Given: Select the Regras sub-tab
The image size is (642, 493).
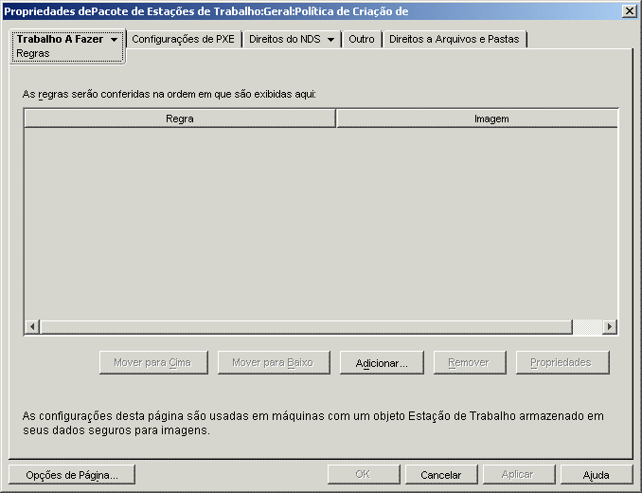Looking at the screenshot, I should pos(33,53).
